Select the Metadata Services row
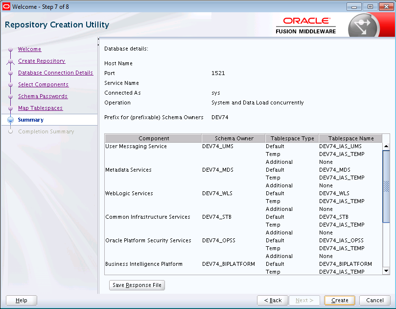Viewport: 396px width, 309px height. click(244, 170)
